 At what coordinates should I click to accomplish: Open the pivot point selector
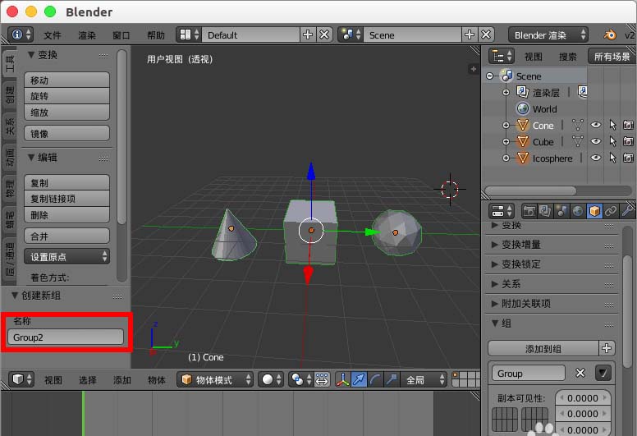(301, 379)
